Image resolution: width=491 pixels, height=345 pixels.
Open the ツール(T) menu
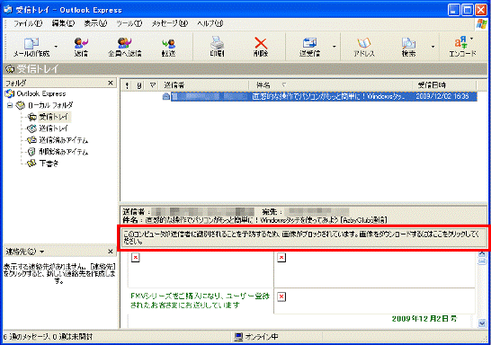point(129,23)
